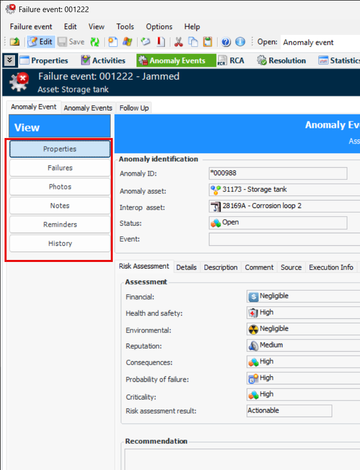Select the Risk Assessment tab
This screenshot has width=360, height=470.
coord(144,266)
